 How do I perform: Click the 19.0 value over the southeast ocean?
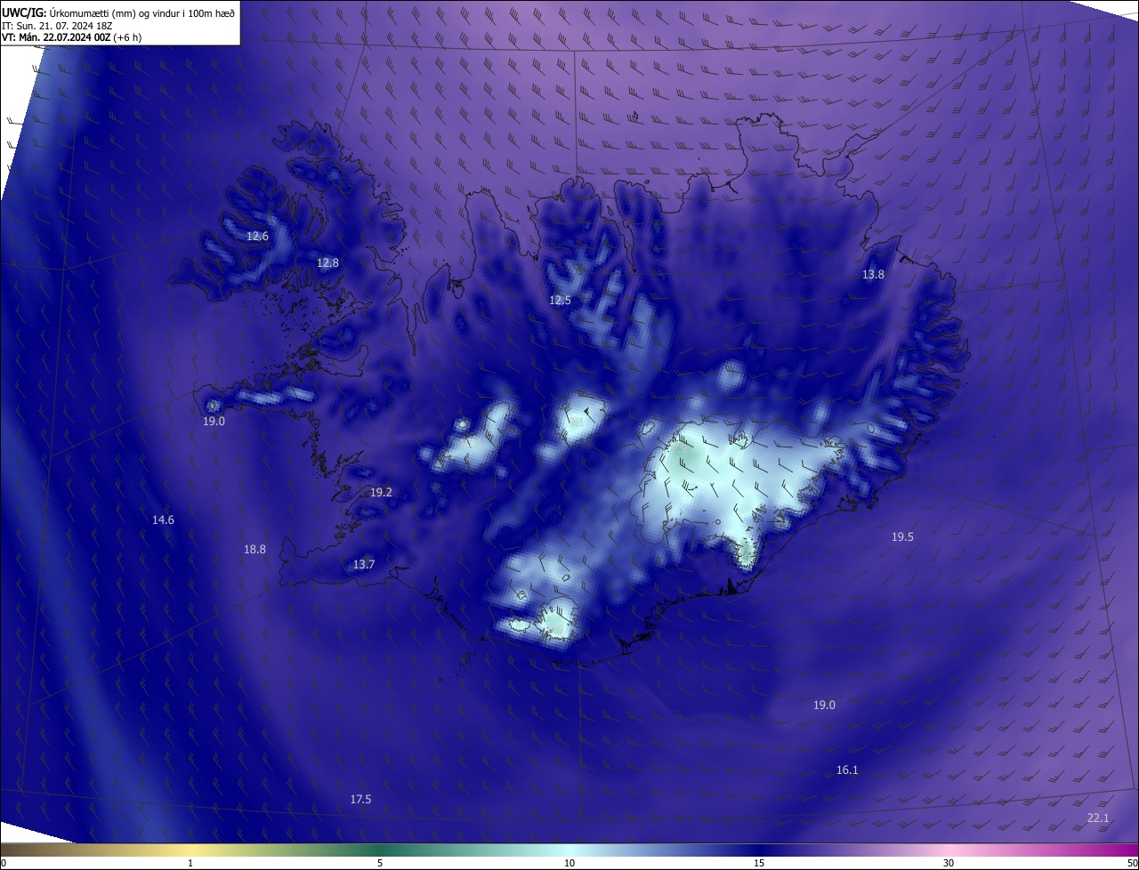pyautogui.click(x=824, y=705)
